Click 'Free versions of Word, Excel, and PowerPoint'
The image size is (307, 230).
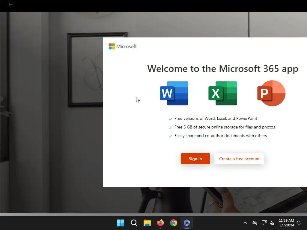click(216, 118)
